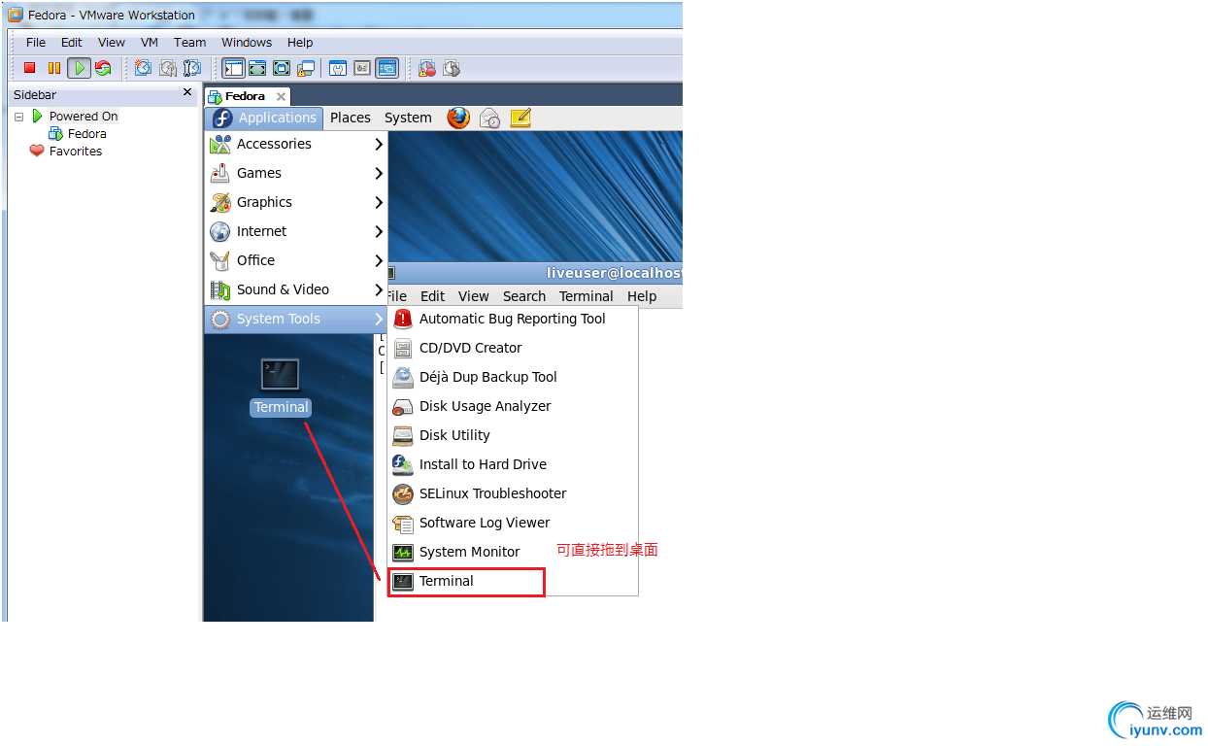Click the red Power Off toolbar button
Viewport: 1208px width, 746px height.
click(29, 68)
